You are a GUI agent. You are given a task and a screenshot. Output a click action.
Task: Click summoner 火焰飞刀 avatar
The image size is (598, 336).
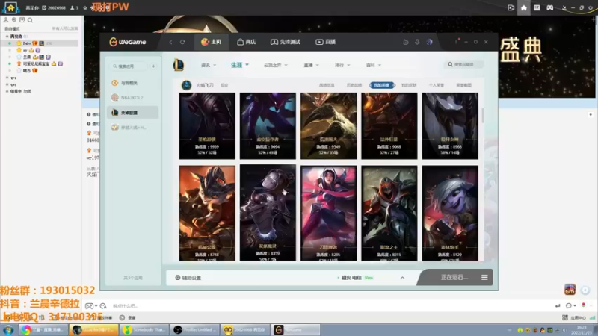click(186, 85)
